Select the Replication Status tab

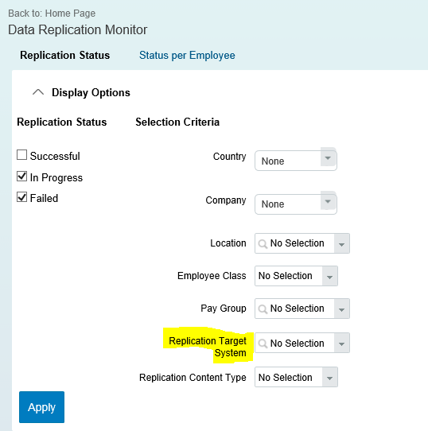tap(65, 55)
